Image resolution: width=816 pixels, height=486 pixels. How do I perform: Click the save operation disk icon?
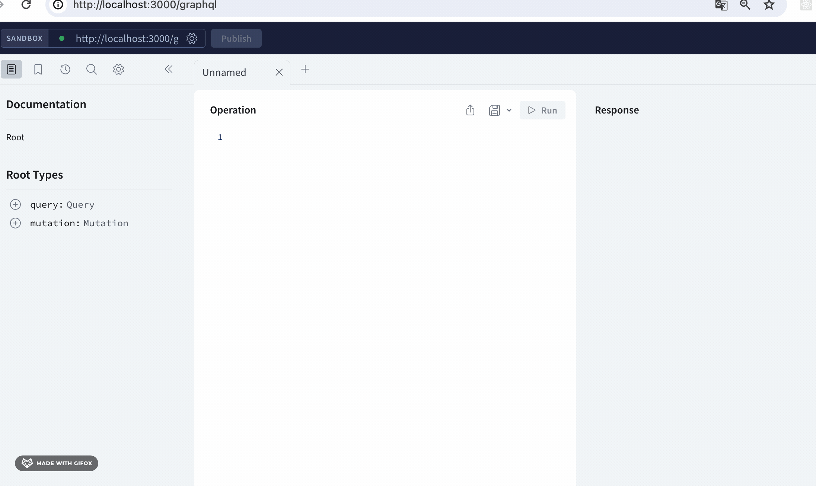pos(494,110)
